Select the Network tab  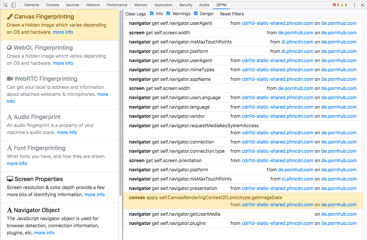pos(93,5)
